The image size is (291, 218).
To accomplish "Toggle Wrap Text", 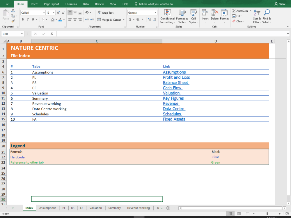I will pyautogui.click(x=105, y=12).
